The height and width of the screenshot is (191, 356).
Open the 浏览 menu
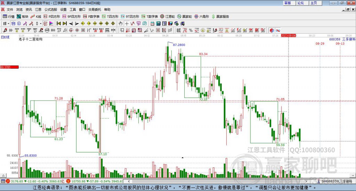click(x=19, y=9)
